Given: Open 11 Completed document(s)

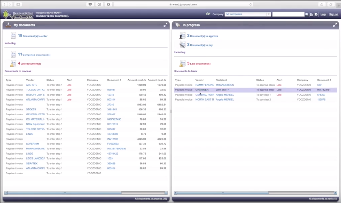Looking at the screenshot, I should coord(34,55).
